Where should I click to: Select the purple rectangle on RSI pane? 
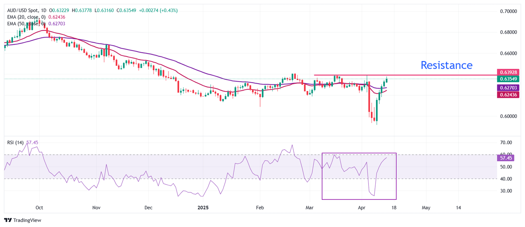coord(359,199)
